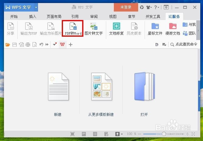Click the ribbon collapse upload-arrow icon

166,7
